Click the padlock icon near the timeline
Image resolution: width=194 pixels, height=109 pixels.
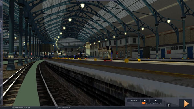point(169,105)
